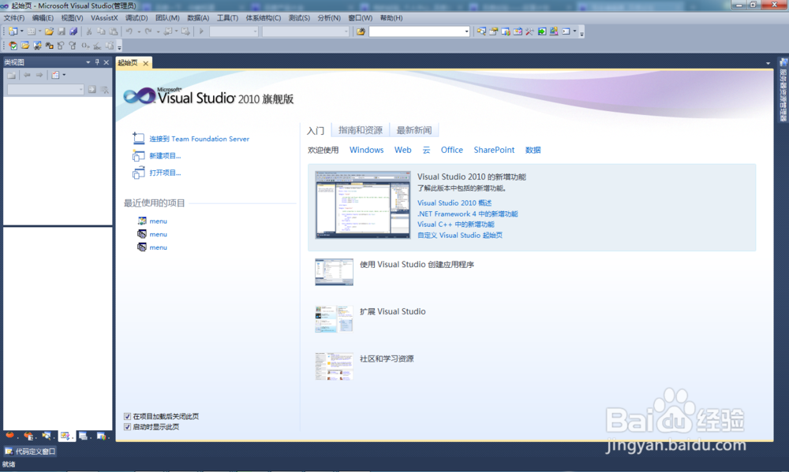Uncheck 在项目加载后关闭此页 checkbox
The image size is (789, 472).
tap(128, 417)
